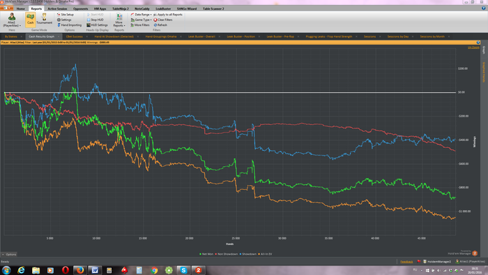488x275 pixels.
Task: Click Apply to all Reports
Action: coord(168,15)
